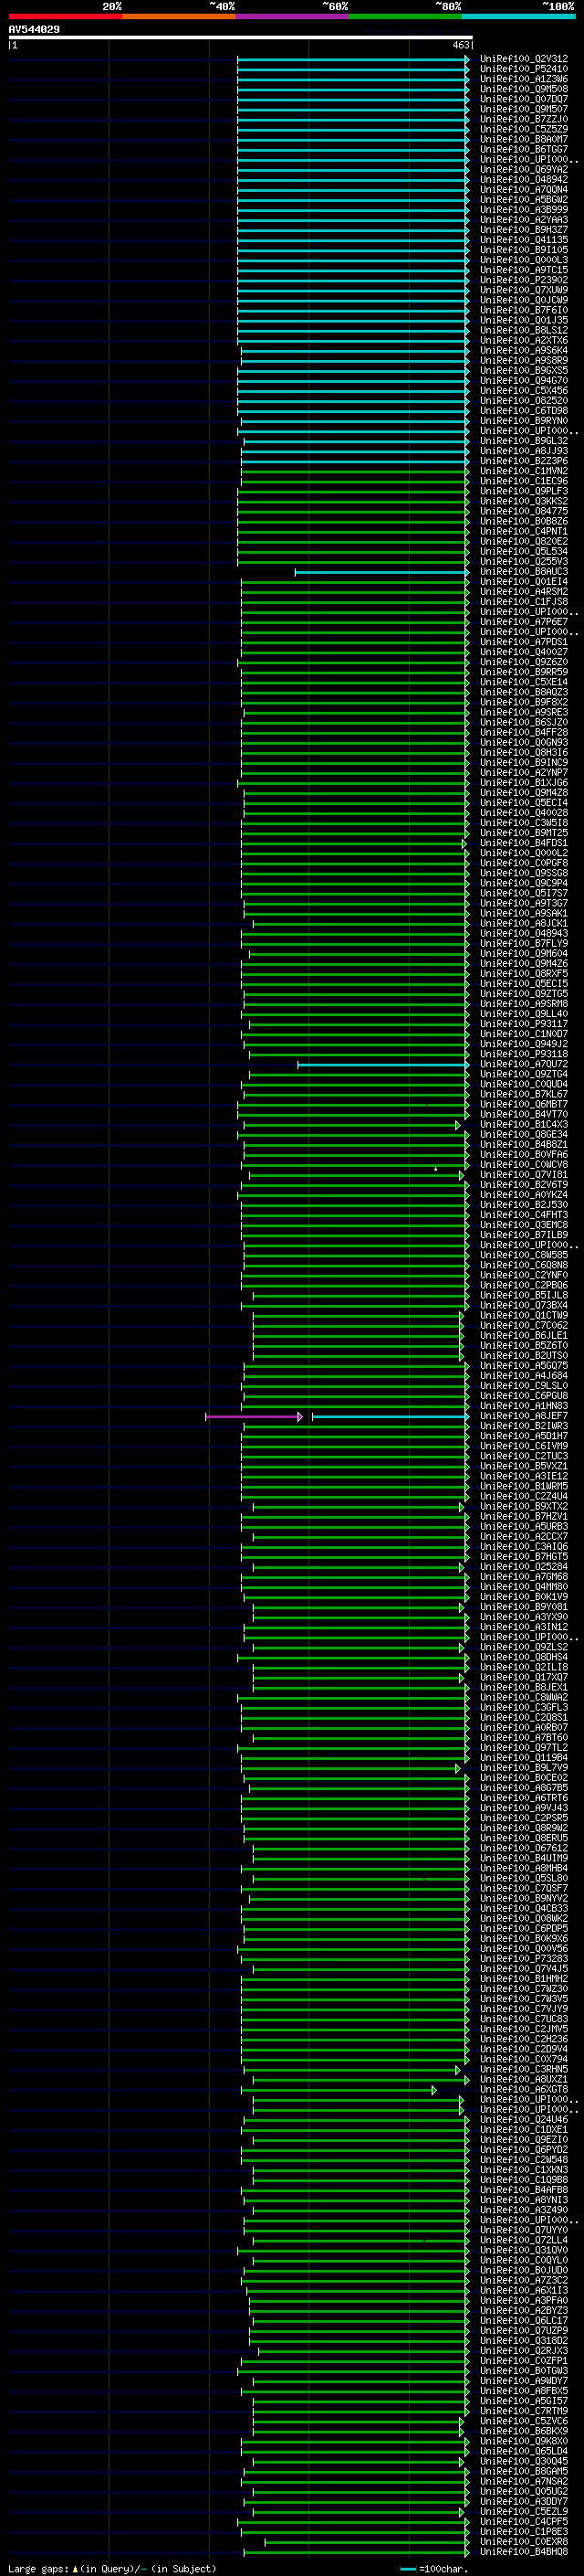
Task: Select hit label UniRef100_B7ZZJ0
Action: tap(524, 119)
